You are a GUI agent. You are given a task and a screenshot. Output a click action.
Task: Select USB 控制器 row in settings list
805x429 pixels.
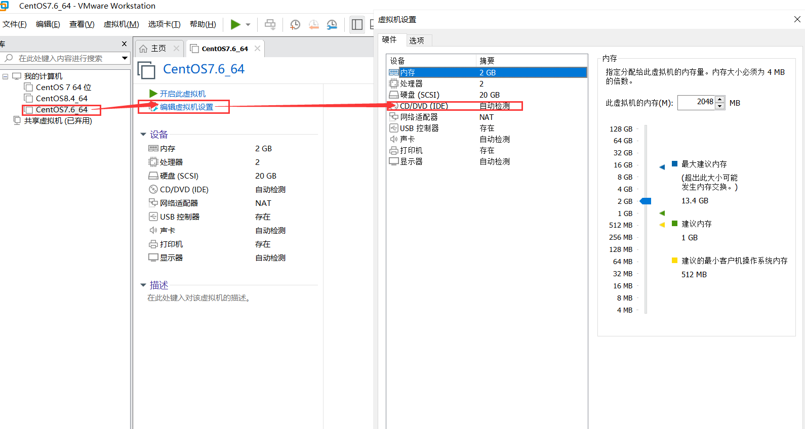[x=488, y=128]
